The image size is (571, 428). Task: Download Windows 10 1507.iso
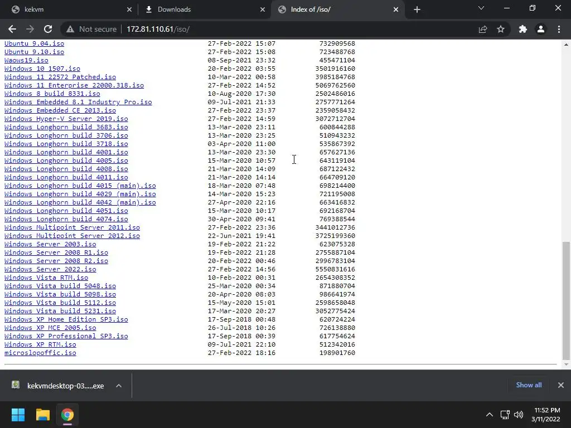pyautogui.click(x=42, y=69)
